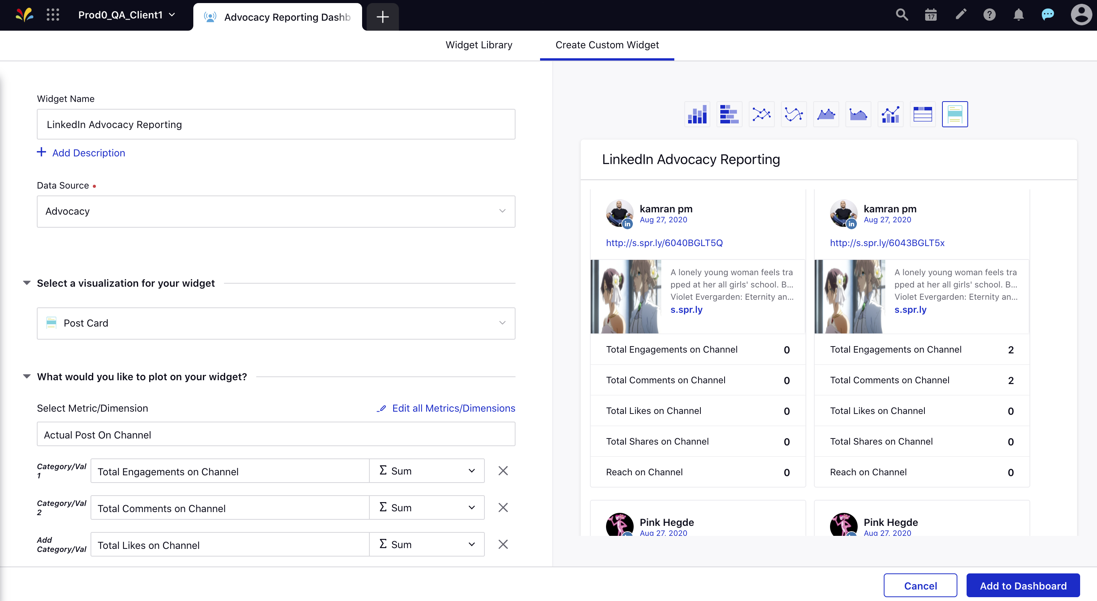
Task: Click Reach on Channel in first card
Action: tap(644, 472)
